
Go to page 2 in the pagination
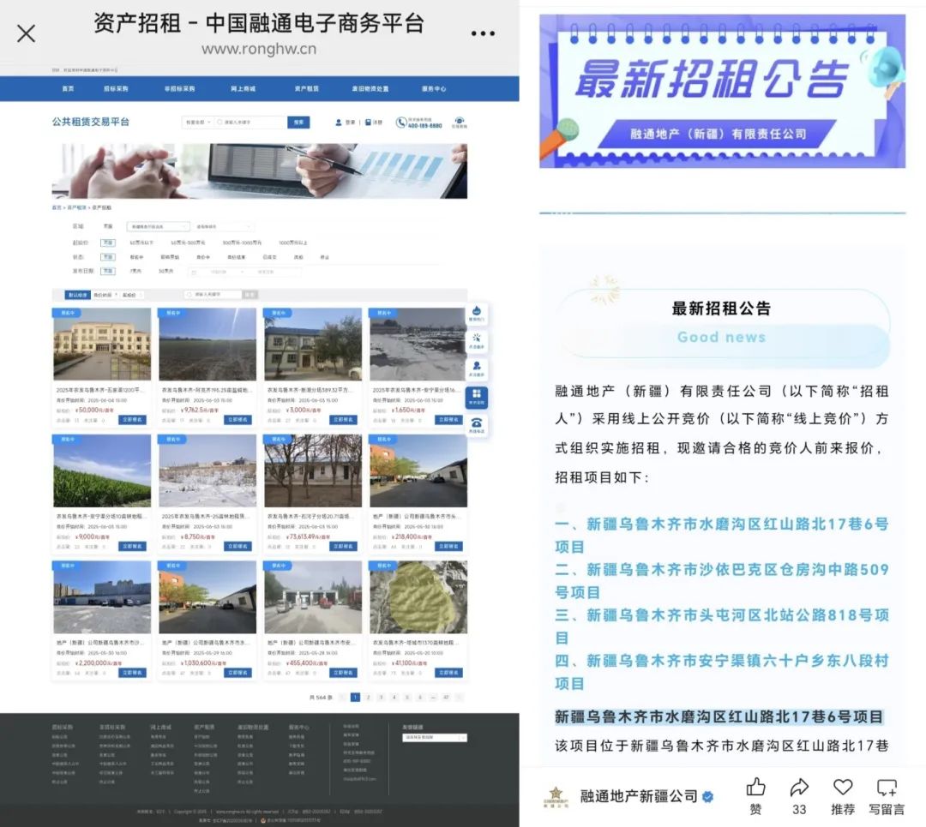click(x=367, y=698)
